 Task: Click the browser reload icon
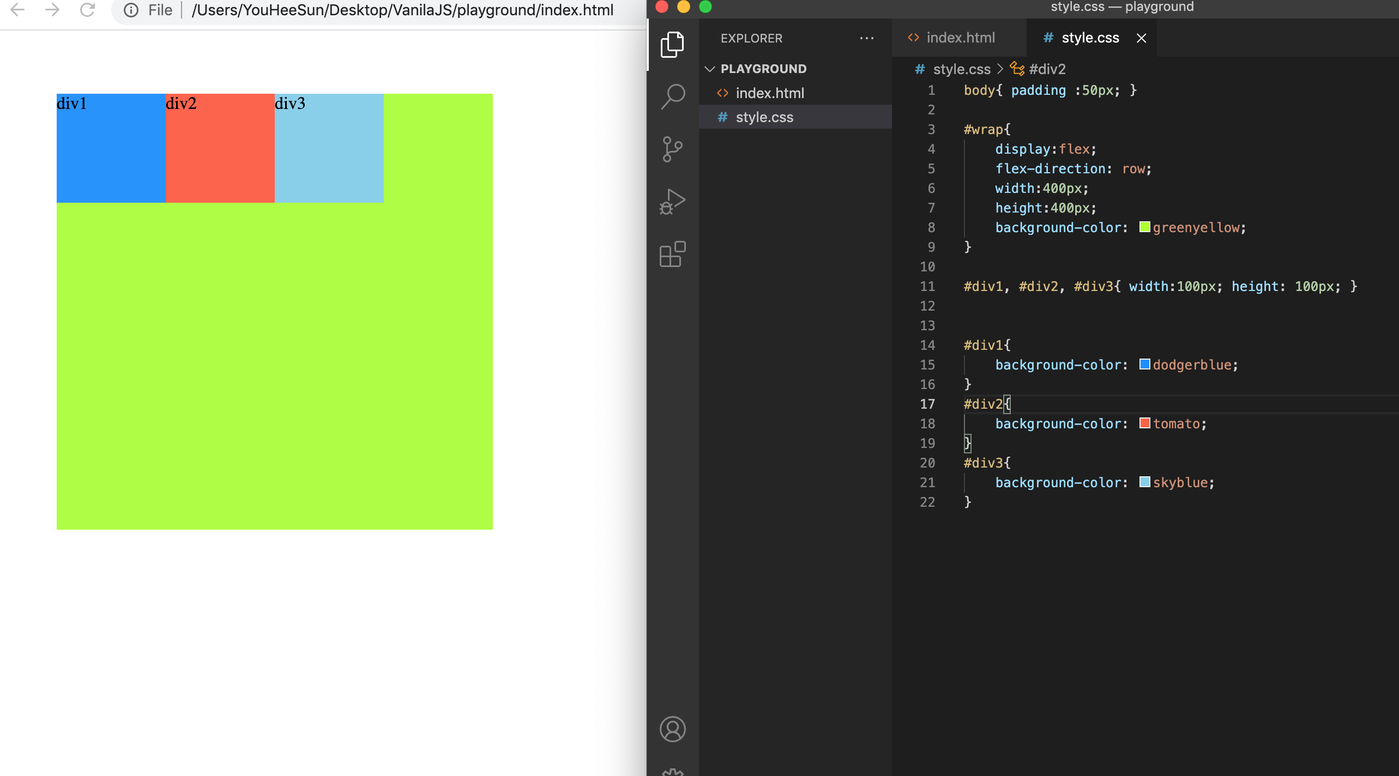tap(87, 10)
